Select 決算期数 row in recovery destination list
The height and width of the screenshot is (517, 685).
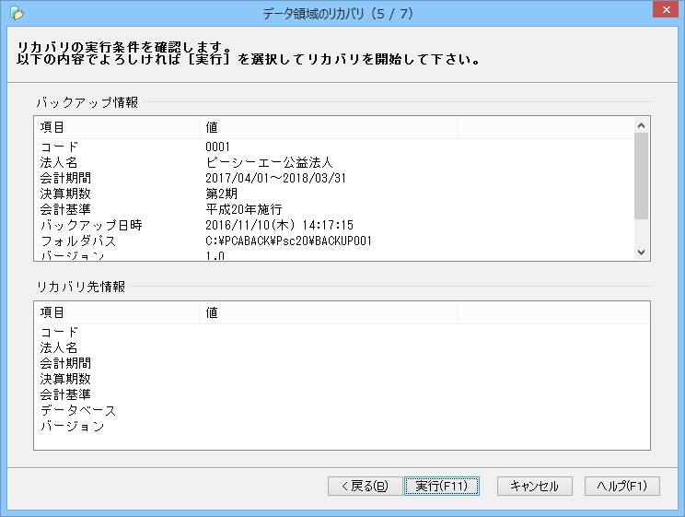point(342,379)
